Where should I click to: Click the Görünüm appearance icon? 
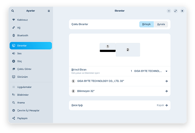point(14,77)
